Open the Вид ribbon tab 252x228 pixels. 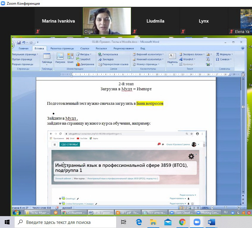click(143, 48)
